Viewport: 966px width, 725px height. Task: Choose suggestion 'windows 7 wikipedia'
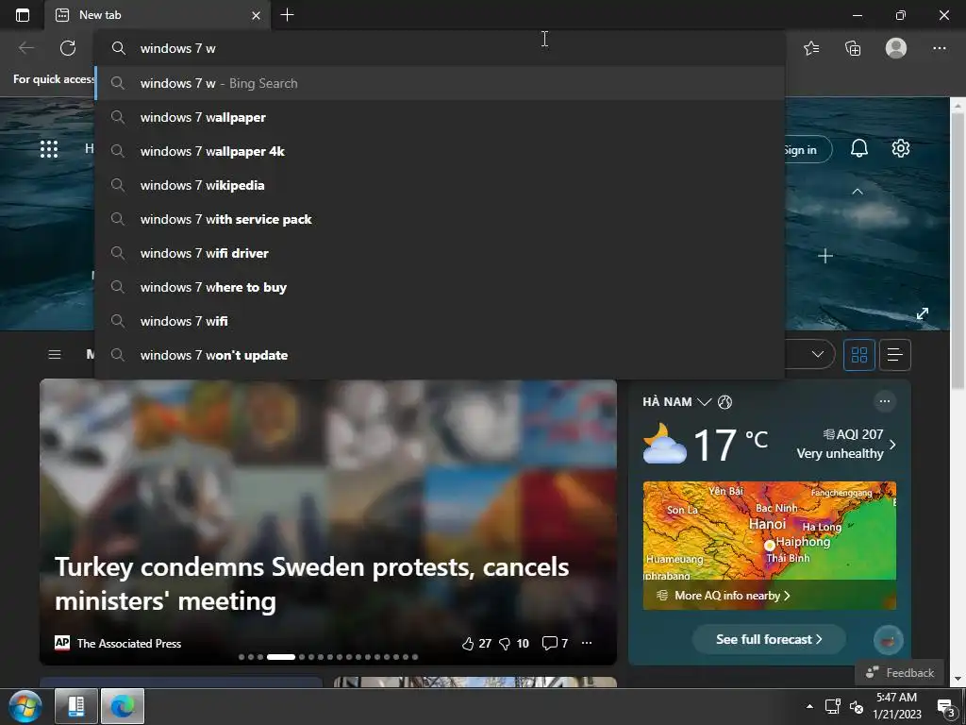click(x=440, y=185)
